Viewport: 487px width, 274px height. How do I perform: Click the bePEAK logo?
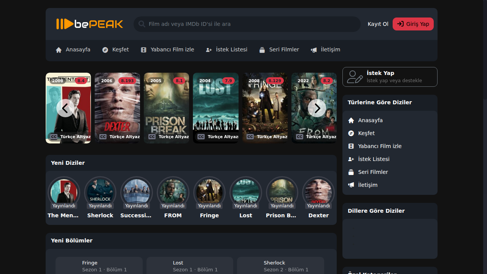[90, 24]
